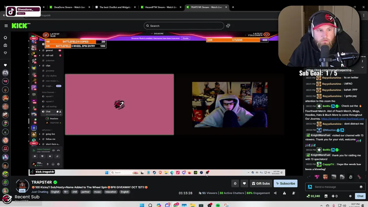
Task: Expand the chat header dropdown chevron
Action: tap(362, 67)
